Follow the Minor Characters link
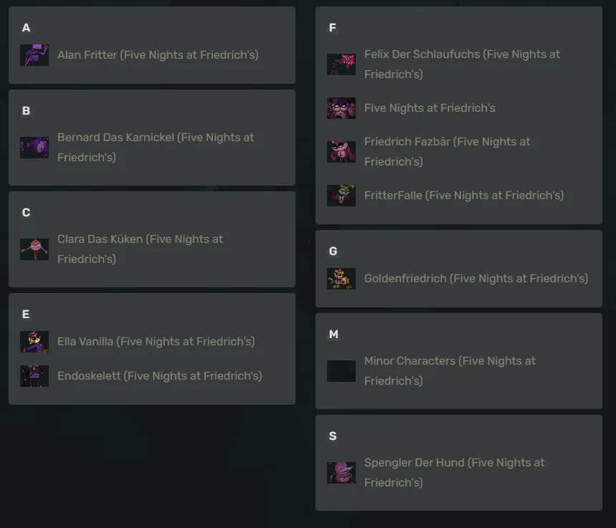This screenshot has width=616, height=528. coord(450,370)
